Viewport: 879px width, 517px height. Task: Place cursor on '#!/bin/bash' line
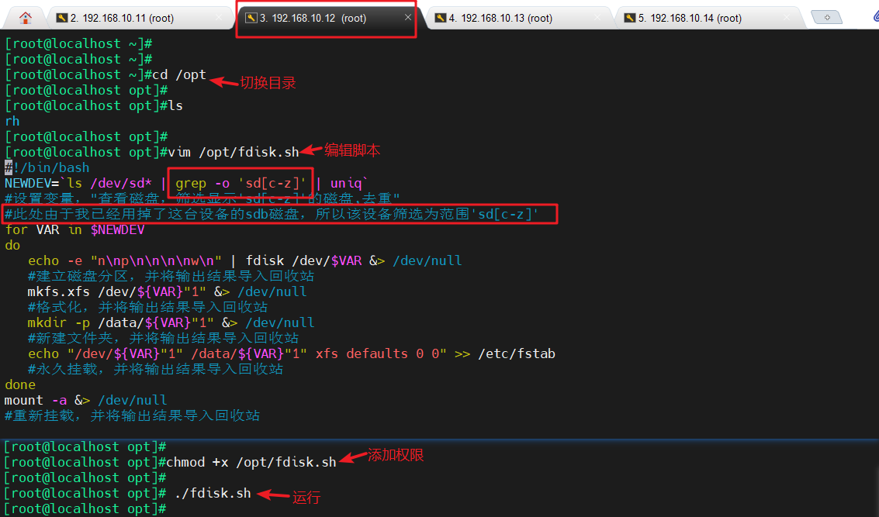(47, 167)
